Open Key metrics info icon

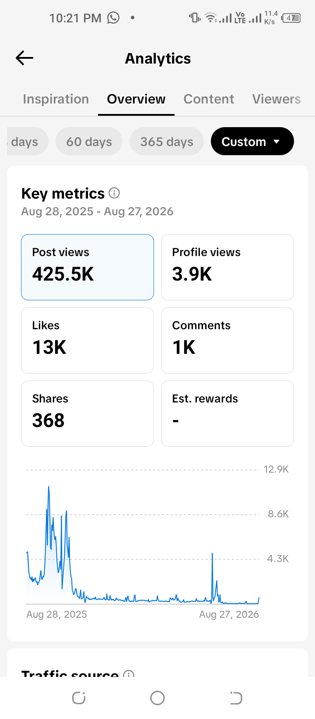pos(114,193)
